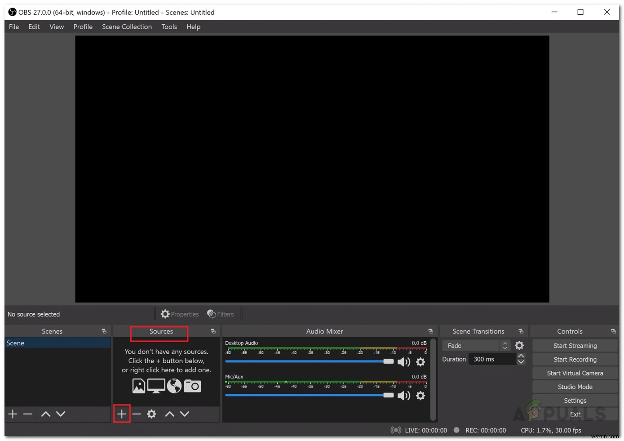This screenshot has width=624, height=441.
Task: Open the Scene Transitions properties gear
Action: point(519,345)
